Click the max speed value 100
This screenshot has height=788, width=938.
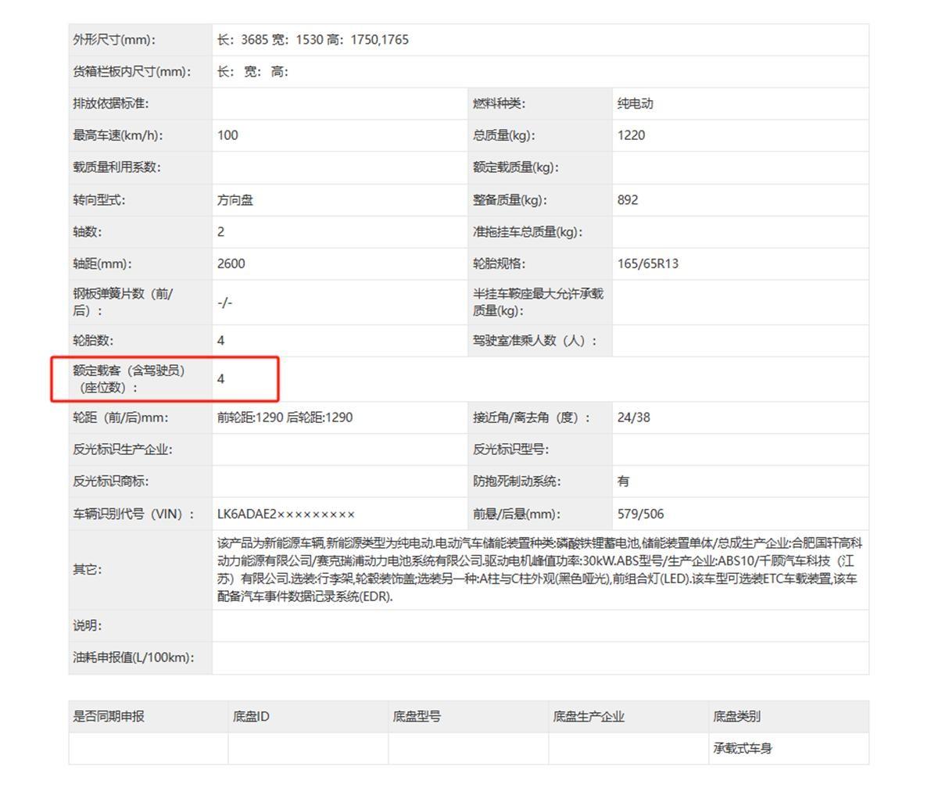coord(227,135)
